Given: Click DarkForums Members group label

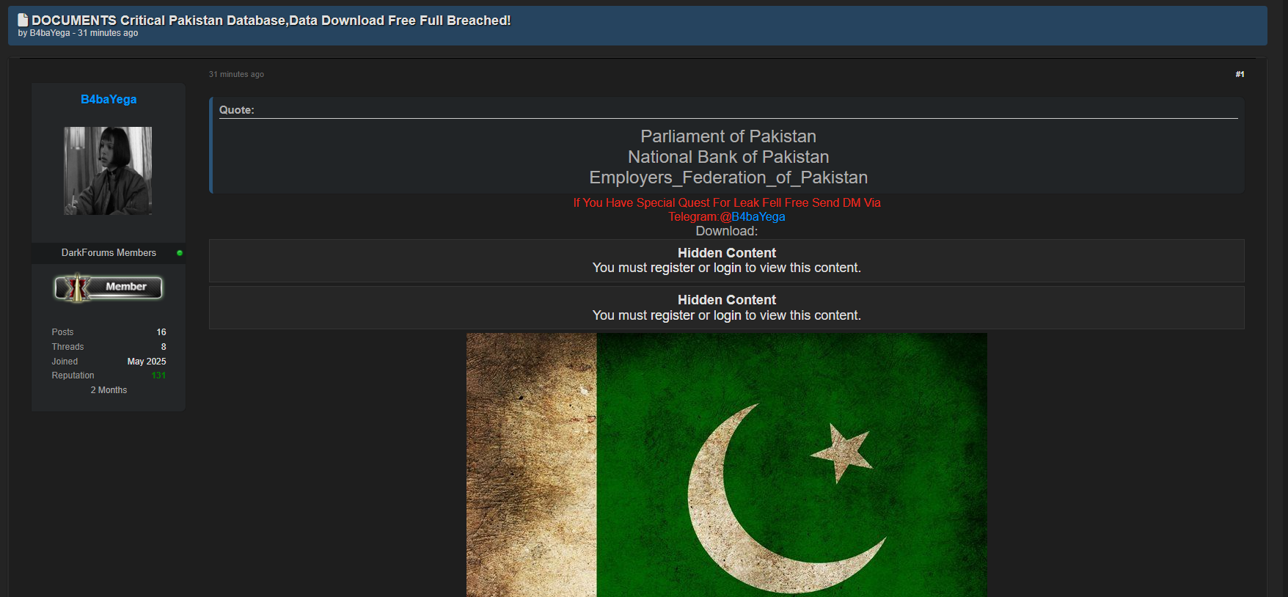Looking at the screenshot, I should 109,253.
